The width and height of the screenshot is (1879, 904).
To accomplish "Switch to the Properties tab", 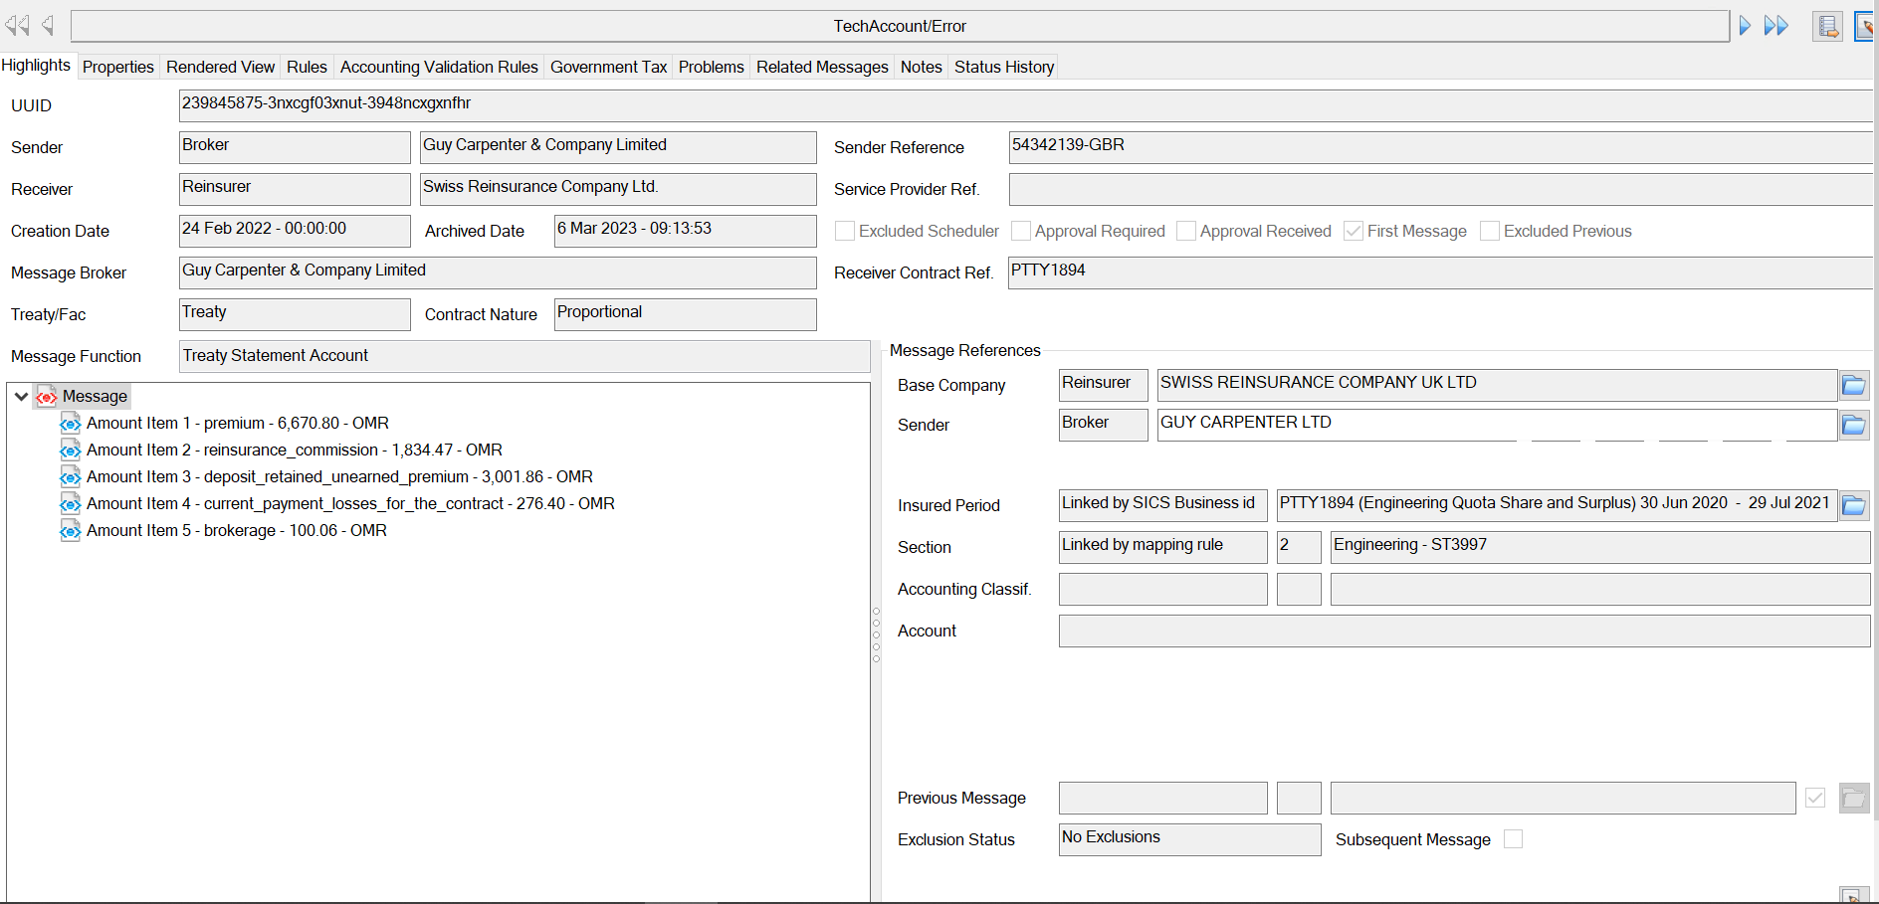I will (117, 67).
